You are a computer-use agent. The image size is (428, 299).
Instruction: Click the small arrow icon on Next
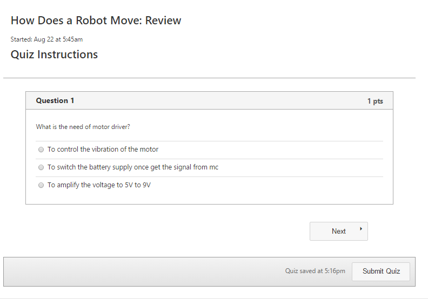tap(361, 229)
